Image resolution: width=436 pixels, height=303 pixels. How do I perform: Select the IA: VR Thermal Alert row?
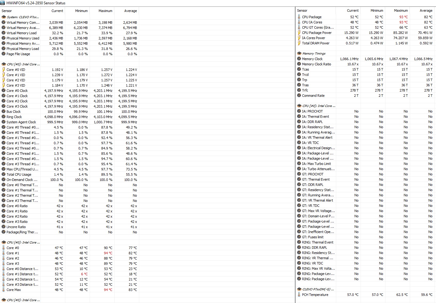[x=365, y=137]
